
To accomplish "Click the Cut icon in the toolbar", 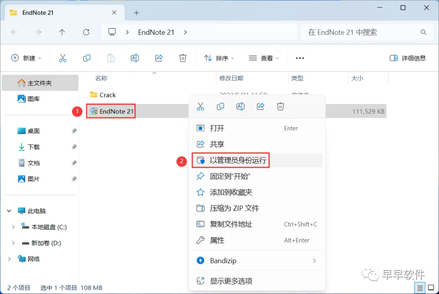I will [x=63, y=58].
